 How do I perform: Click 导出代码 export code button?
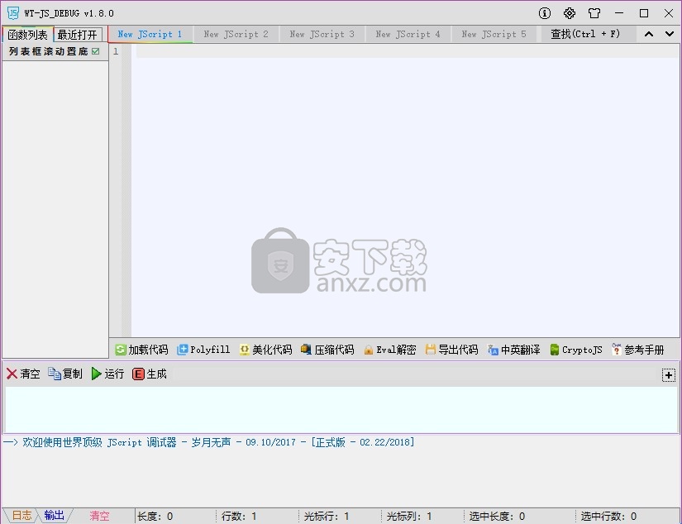452,350
